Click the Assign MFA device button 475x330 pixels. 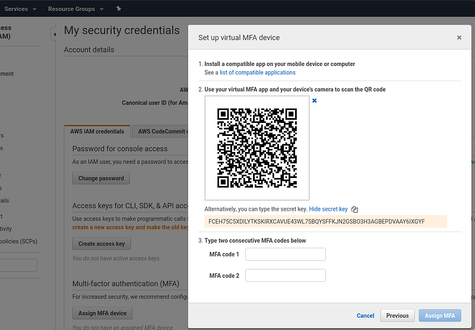coord(102,313)
